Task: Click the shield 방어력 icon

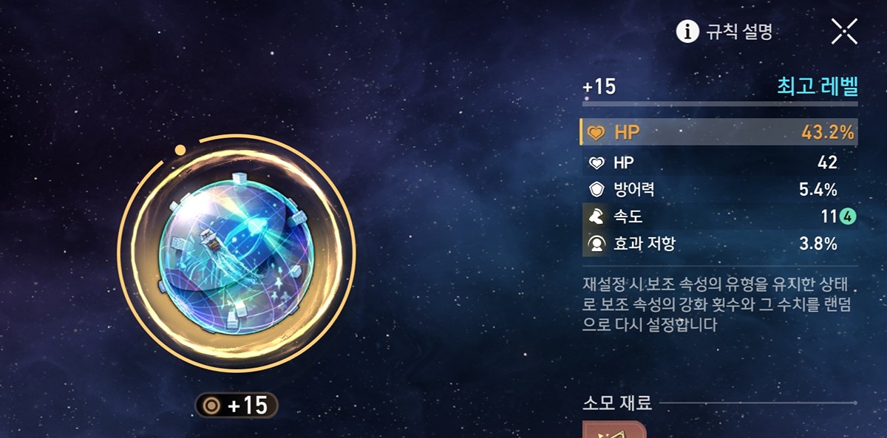Action: 597,190
